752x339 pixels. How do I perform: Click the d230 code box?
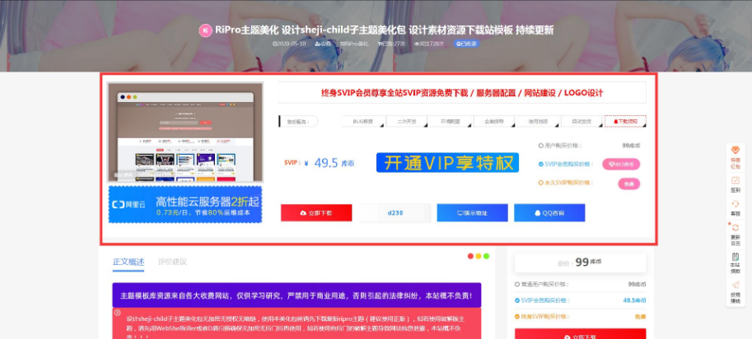point(395,213)
